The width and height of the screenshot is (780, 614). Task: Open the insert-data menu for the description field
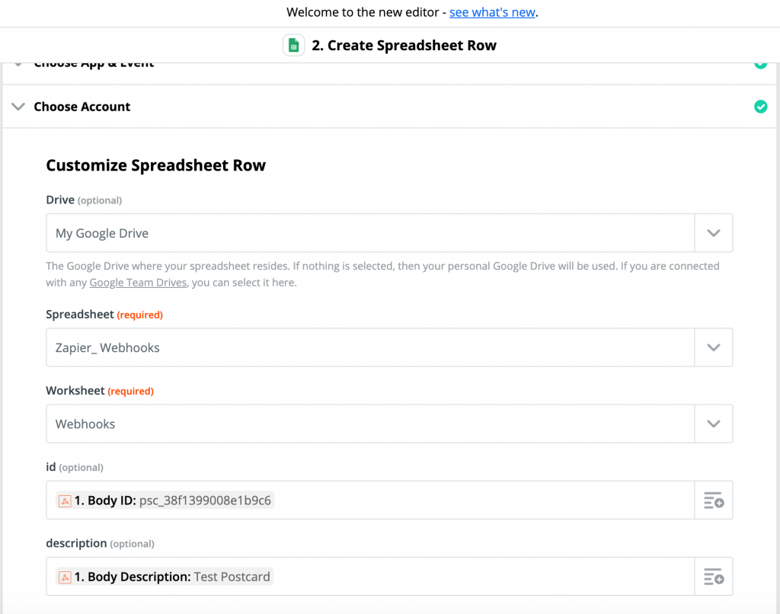pyautogui.click(x=713, y=577)
